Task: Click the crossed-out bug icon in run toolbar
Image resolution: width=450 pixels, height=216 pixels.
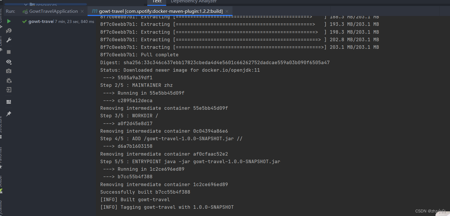Action: (8, 81)
